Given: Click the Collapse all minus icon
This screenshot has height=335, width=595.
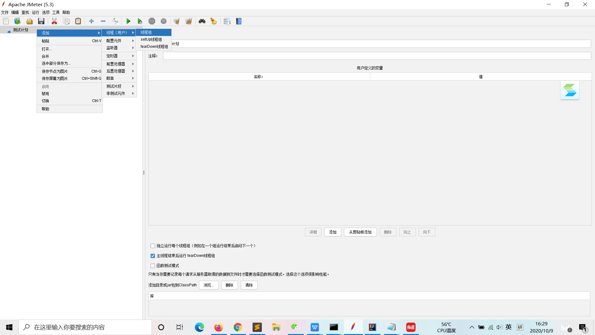Looking at the screenshot, I should click(x=103, y=21).
